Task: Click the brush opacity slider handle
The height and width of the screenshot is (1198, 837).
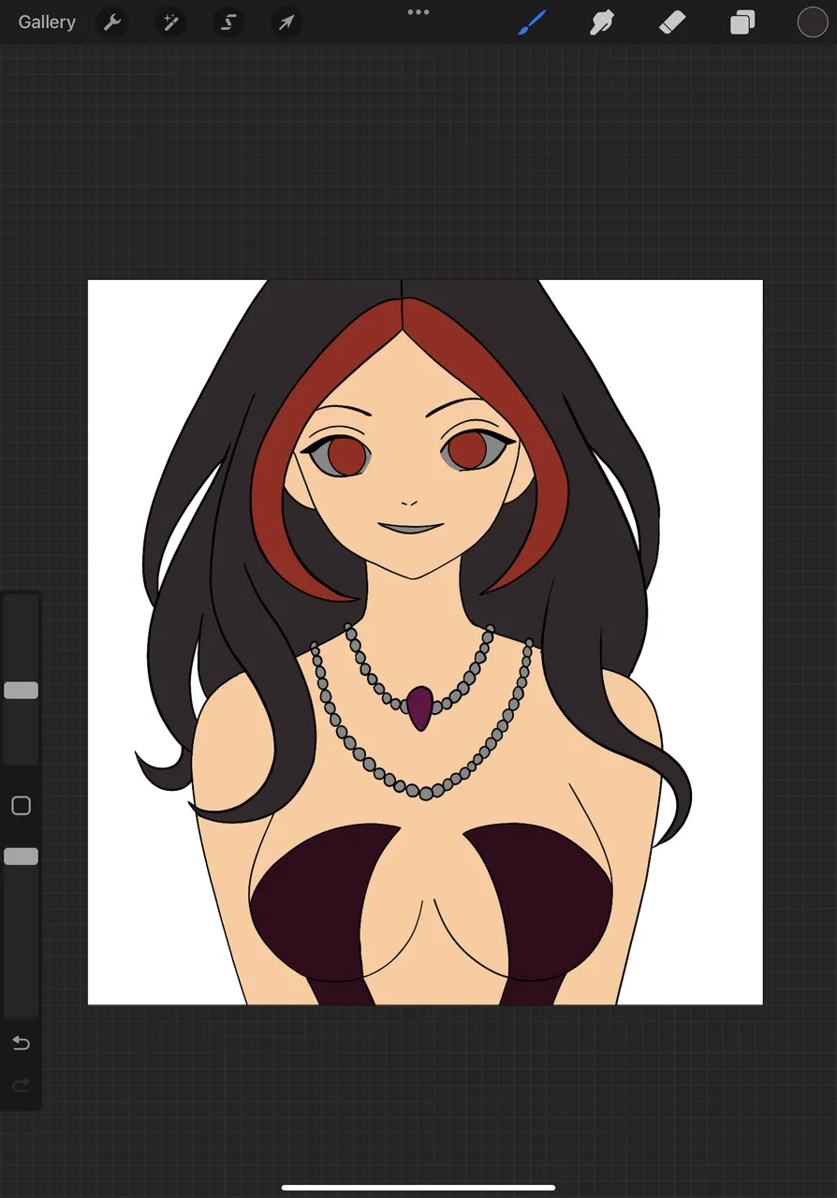Action: (x=21, y=856)
